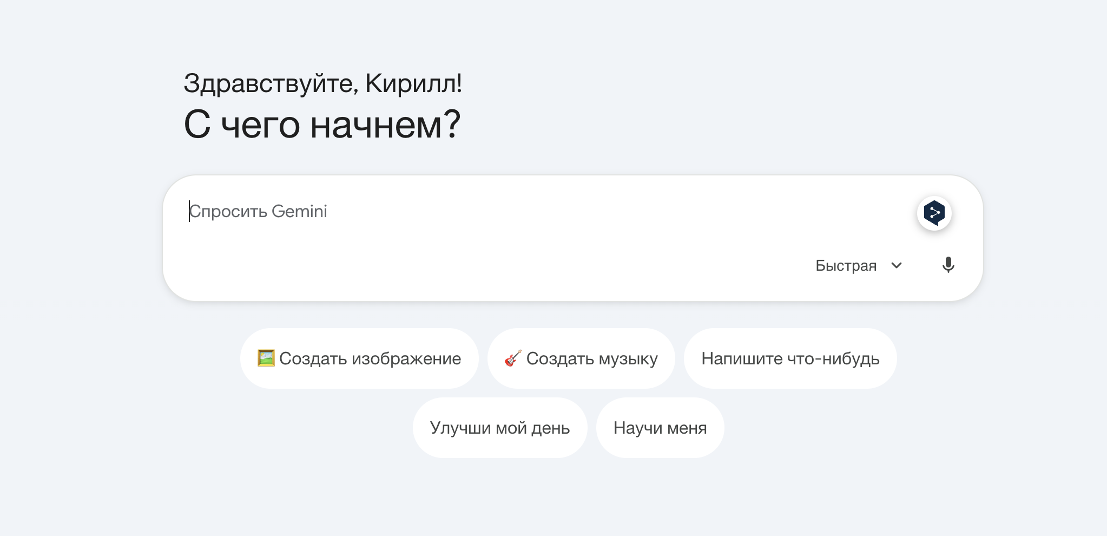Select the Напишите что-нибудь suggestion chip
This screenshot has height=536, width=1107.
point(790,358)
